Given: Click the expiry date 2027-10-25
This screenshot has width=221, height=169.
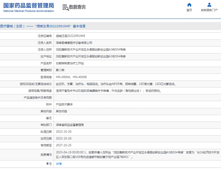Looking at the screenshot, I should coord(64,145).
